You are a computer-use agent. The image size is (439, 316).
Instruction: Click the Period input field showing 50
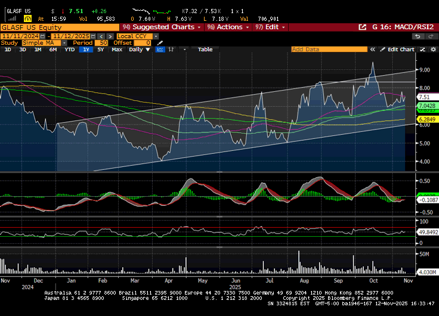101,43
